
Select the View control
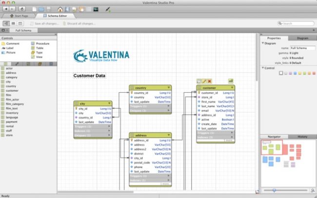click(x=37, y=57)
